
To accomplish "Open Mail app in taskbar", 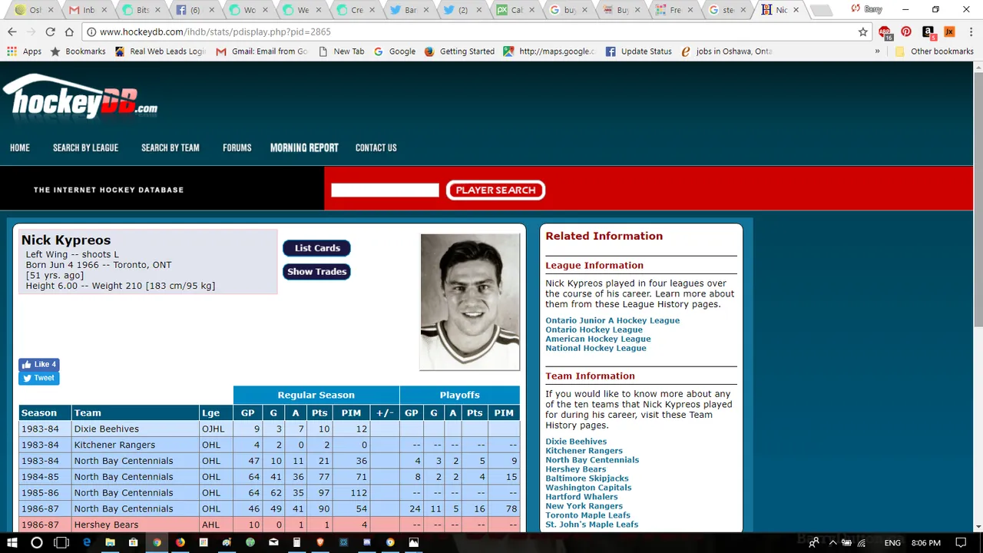I will pyautogui.click(x=273, y=542).
